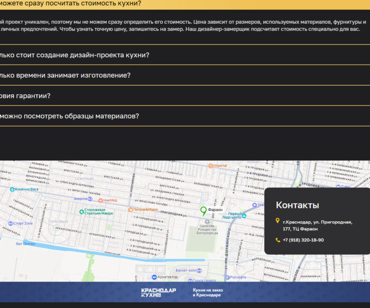
Task: Click the orange Imperial map pin
Action: click(x=210, y=166)
